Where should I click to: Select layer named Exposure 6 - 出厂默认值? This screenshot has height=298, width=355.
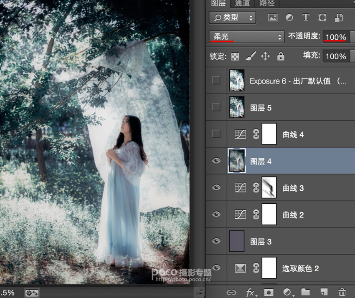(298, 81)
